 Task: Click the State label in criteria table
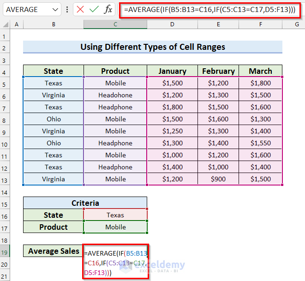point(54,215)
